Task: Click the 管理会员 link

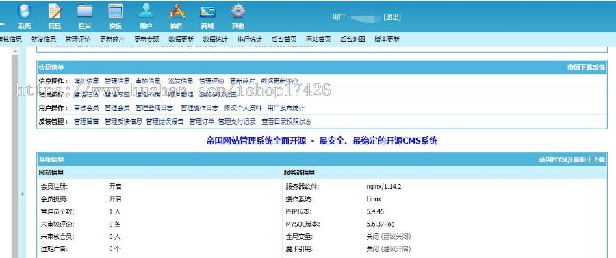Action: tap(117, 108)
